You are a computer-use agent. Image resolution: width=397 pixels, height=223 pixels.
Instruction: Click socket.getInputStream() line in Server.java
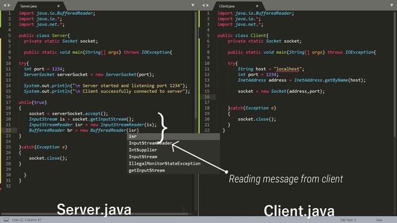(x=81, y=119)
